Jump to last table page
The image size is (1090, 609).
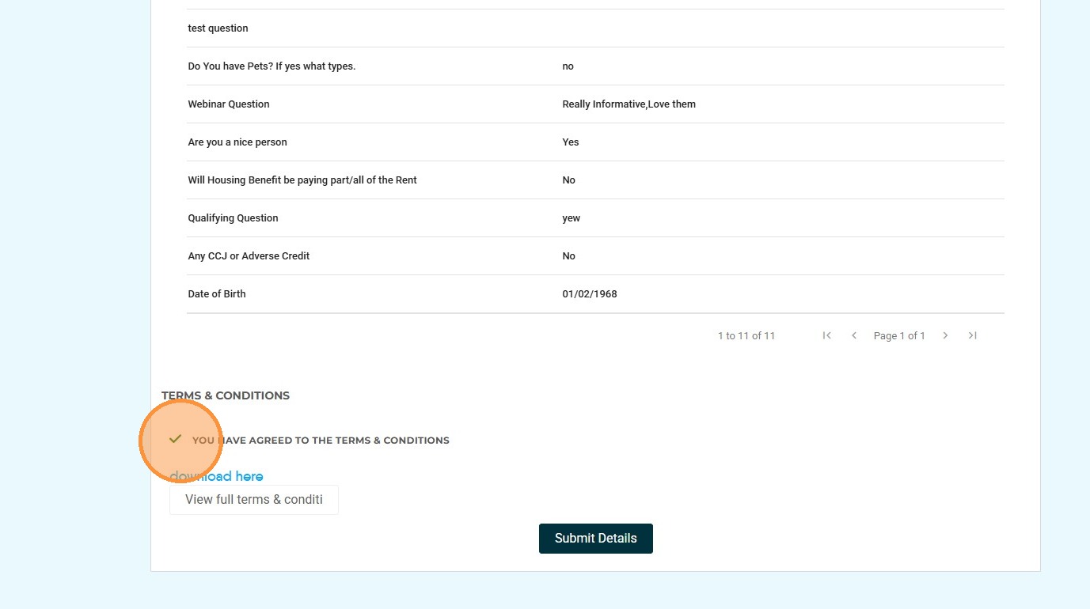[x=972, y=335]
